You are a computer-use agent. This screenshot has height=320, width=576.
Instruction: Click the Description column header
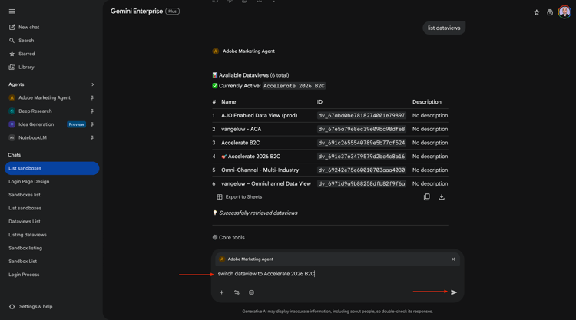click(427, 102)
